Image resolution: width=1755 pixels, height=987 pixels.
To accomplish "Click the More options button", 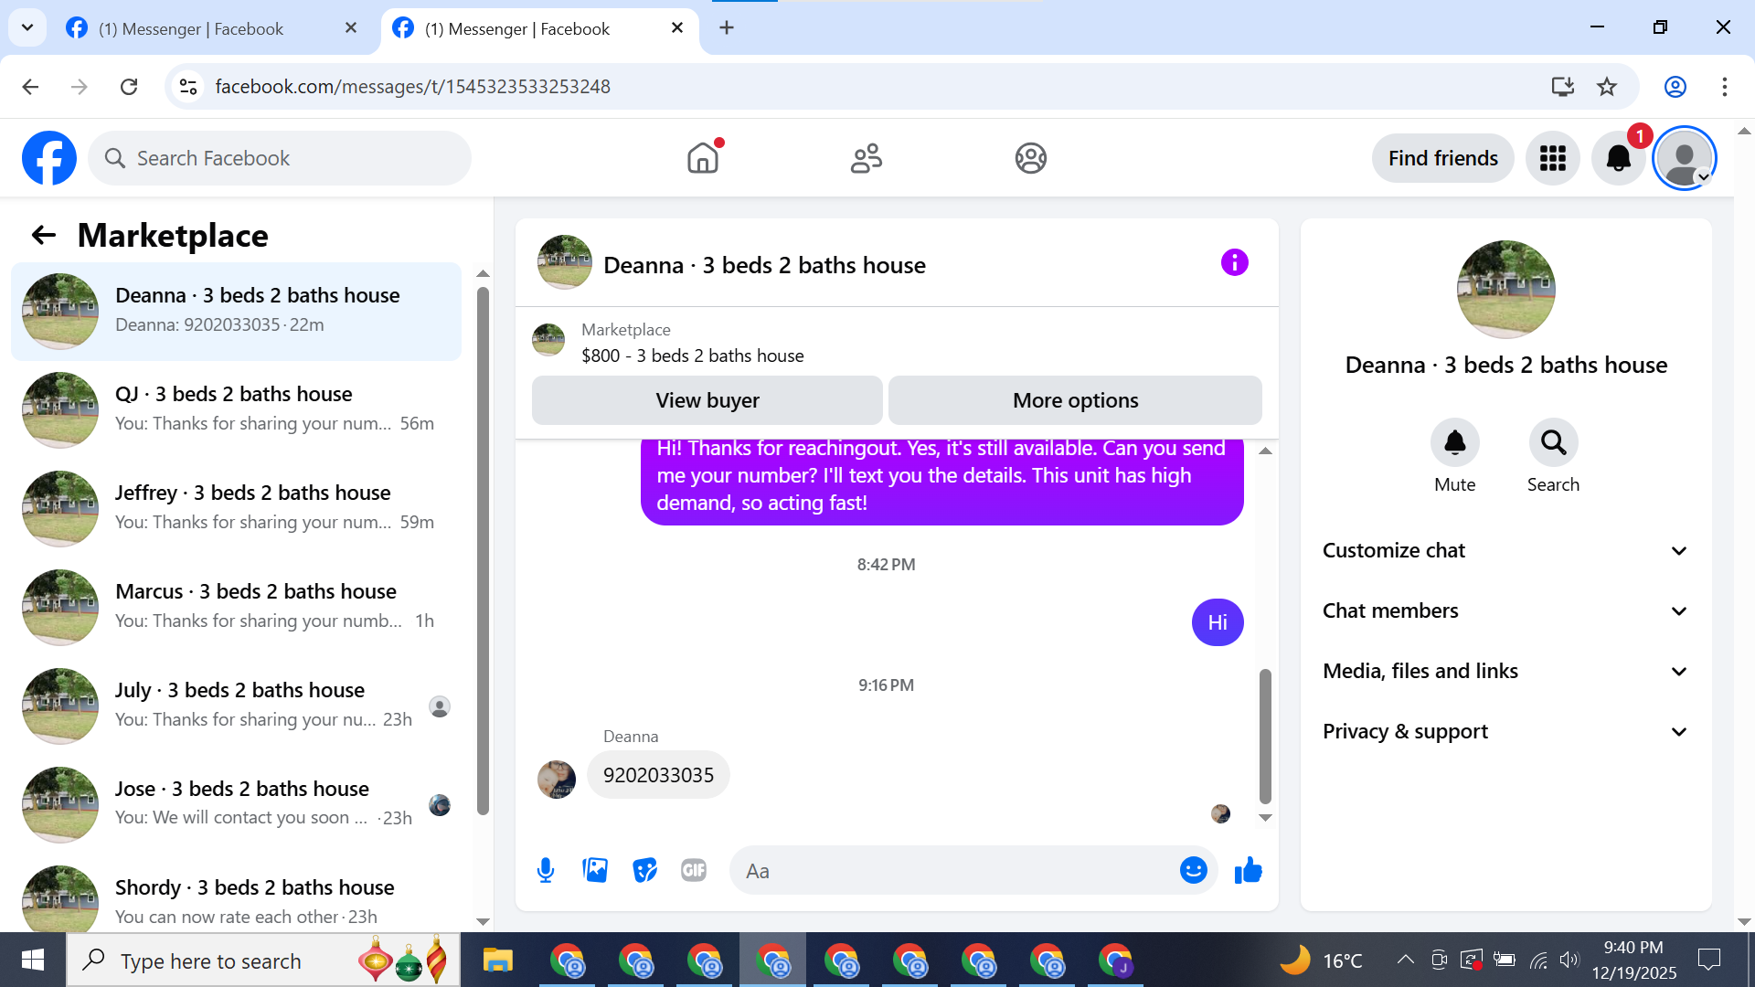I will (1075, 400).
